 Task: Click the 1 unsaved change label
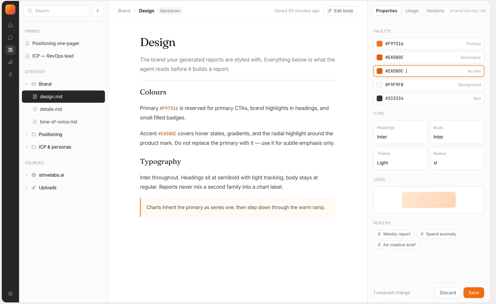point(392,293)
